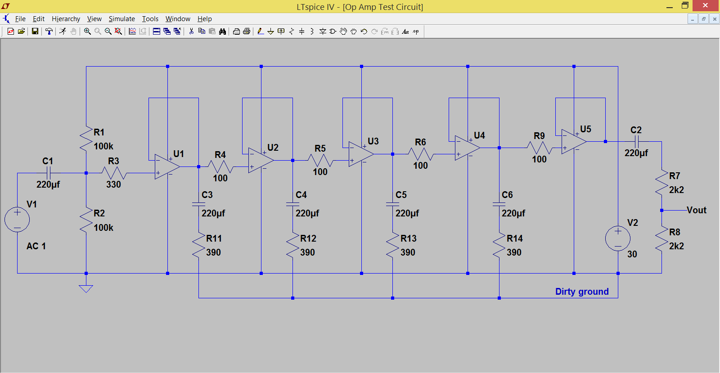Select voltage source V1 symbol
Image resolution: width=720 pixels, height=373 pixels.
coord(17,220)
